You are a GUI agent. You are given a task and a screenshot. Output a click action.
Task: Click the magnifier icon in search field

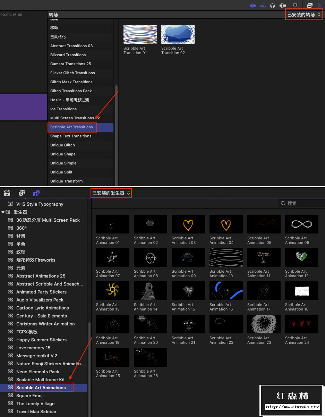tap(283, 203)
